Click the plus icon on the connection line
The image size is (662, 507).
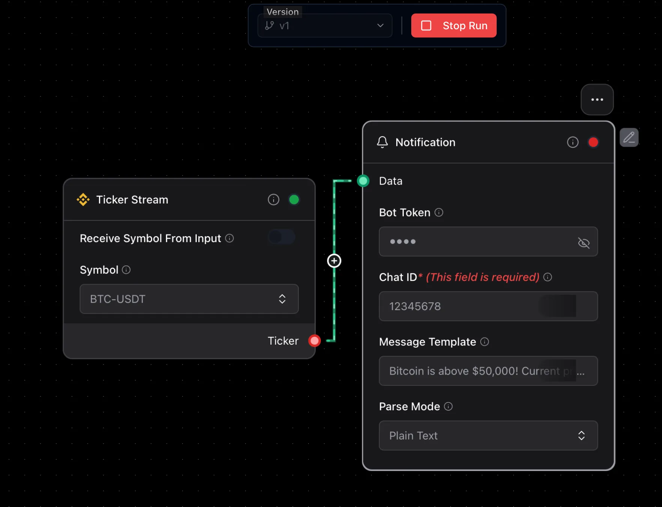(x=334, y=261)
